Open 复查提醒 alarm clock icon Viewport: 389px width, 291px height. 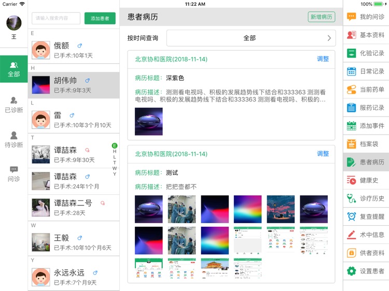pyautogui.click(x=351, y=217)
